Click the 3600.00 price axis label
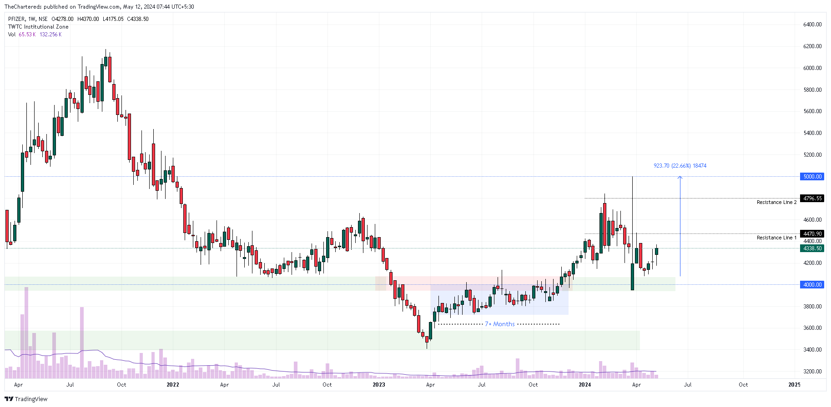Viewport: 831px width, 407px height. pos(812,328)
